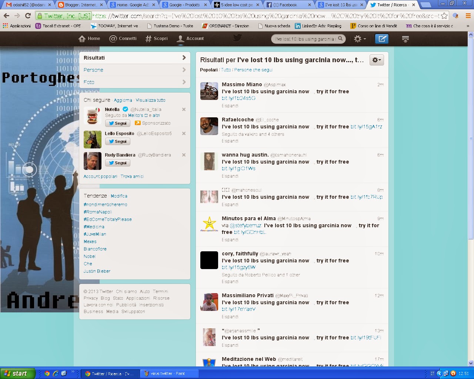Select Persone che segui filter

coord(253,70)
